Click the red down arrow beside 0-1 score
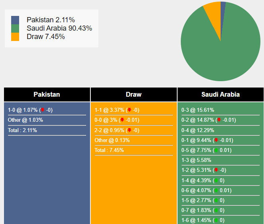The height and width of the screenshot is (224, 264). 216,140
